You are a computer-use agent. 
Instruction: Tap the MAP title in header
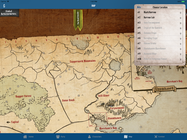(93, 6)
